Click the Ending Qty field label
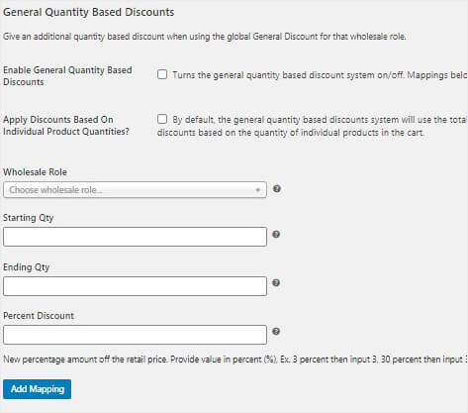The image size is (468, 413). tap(26, 267)
